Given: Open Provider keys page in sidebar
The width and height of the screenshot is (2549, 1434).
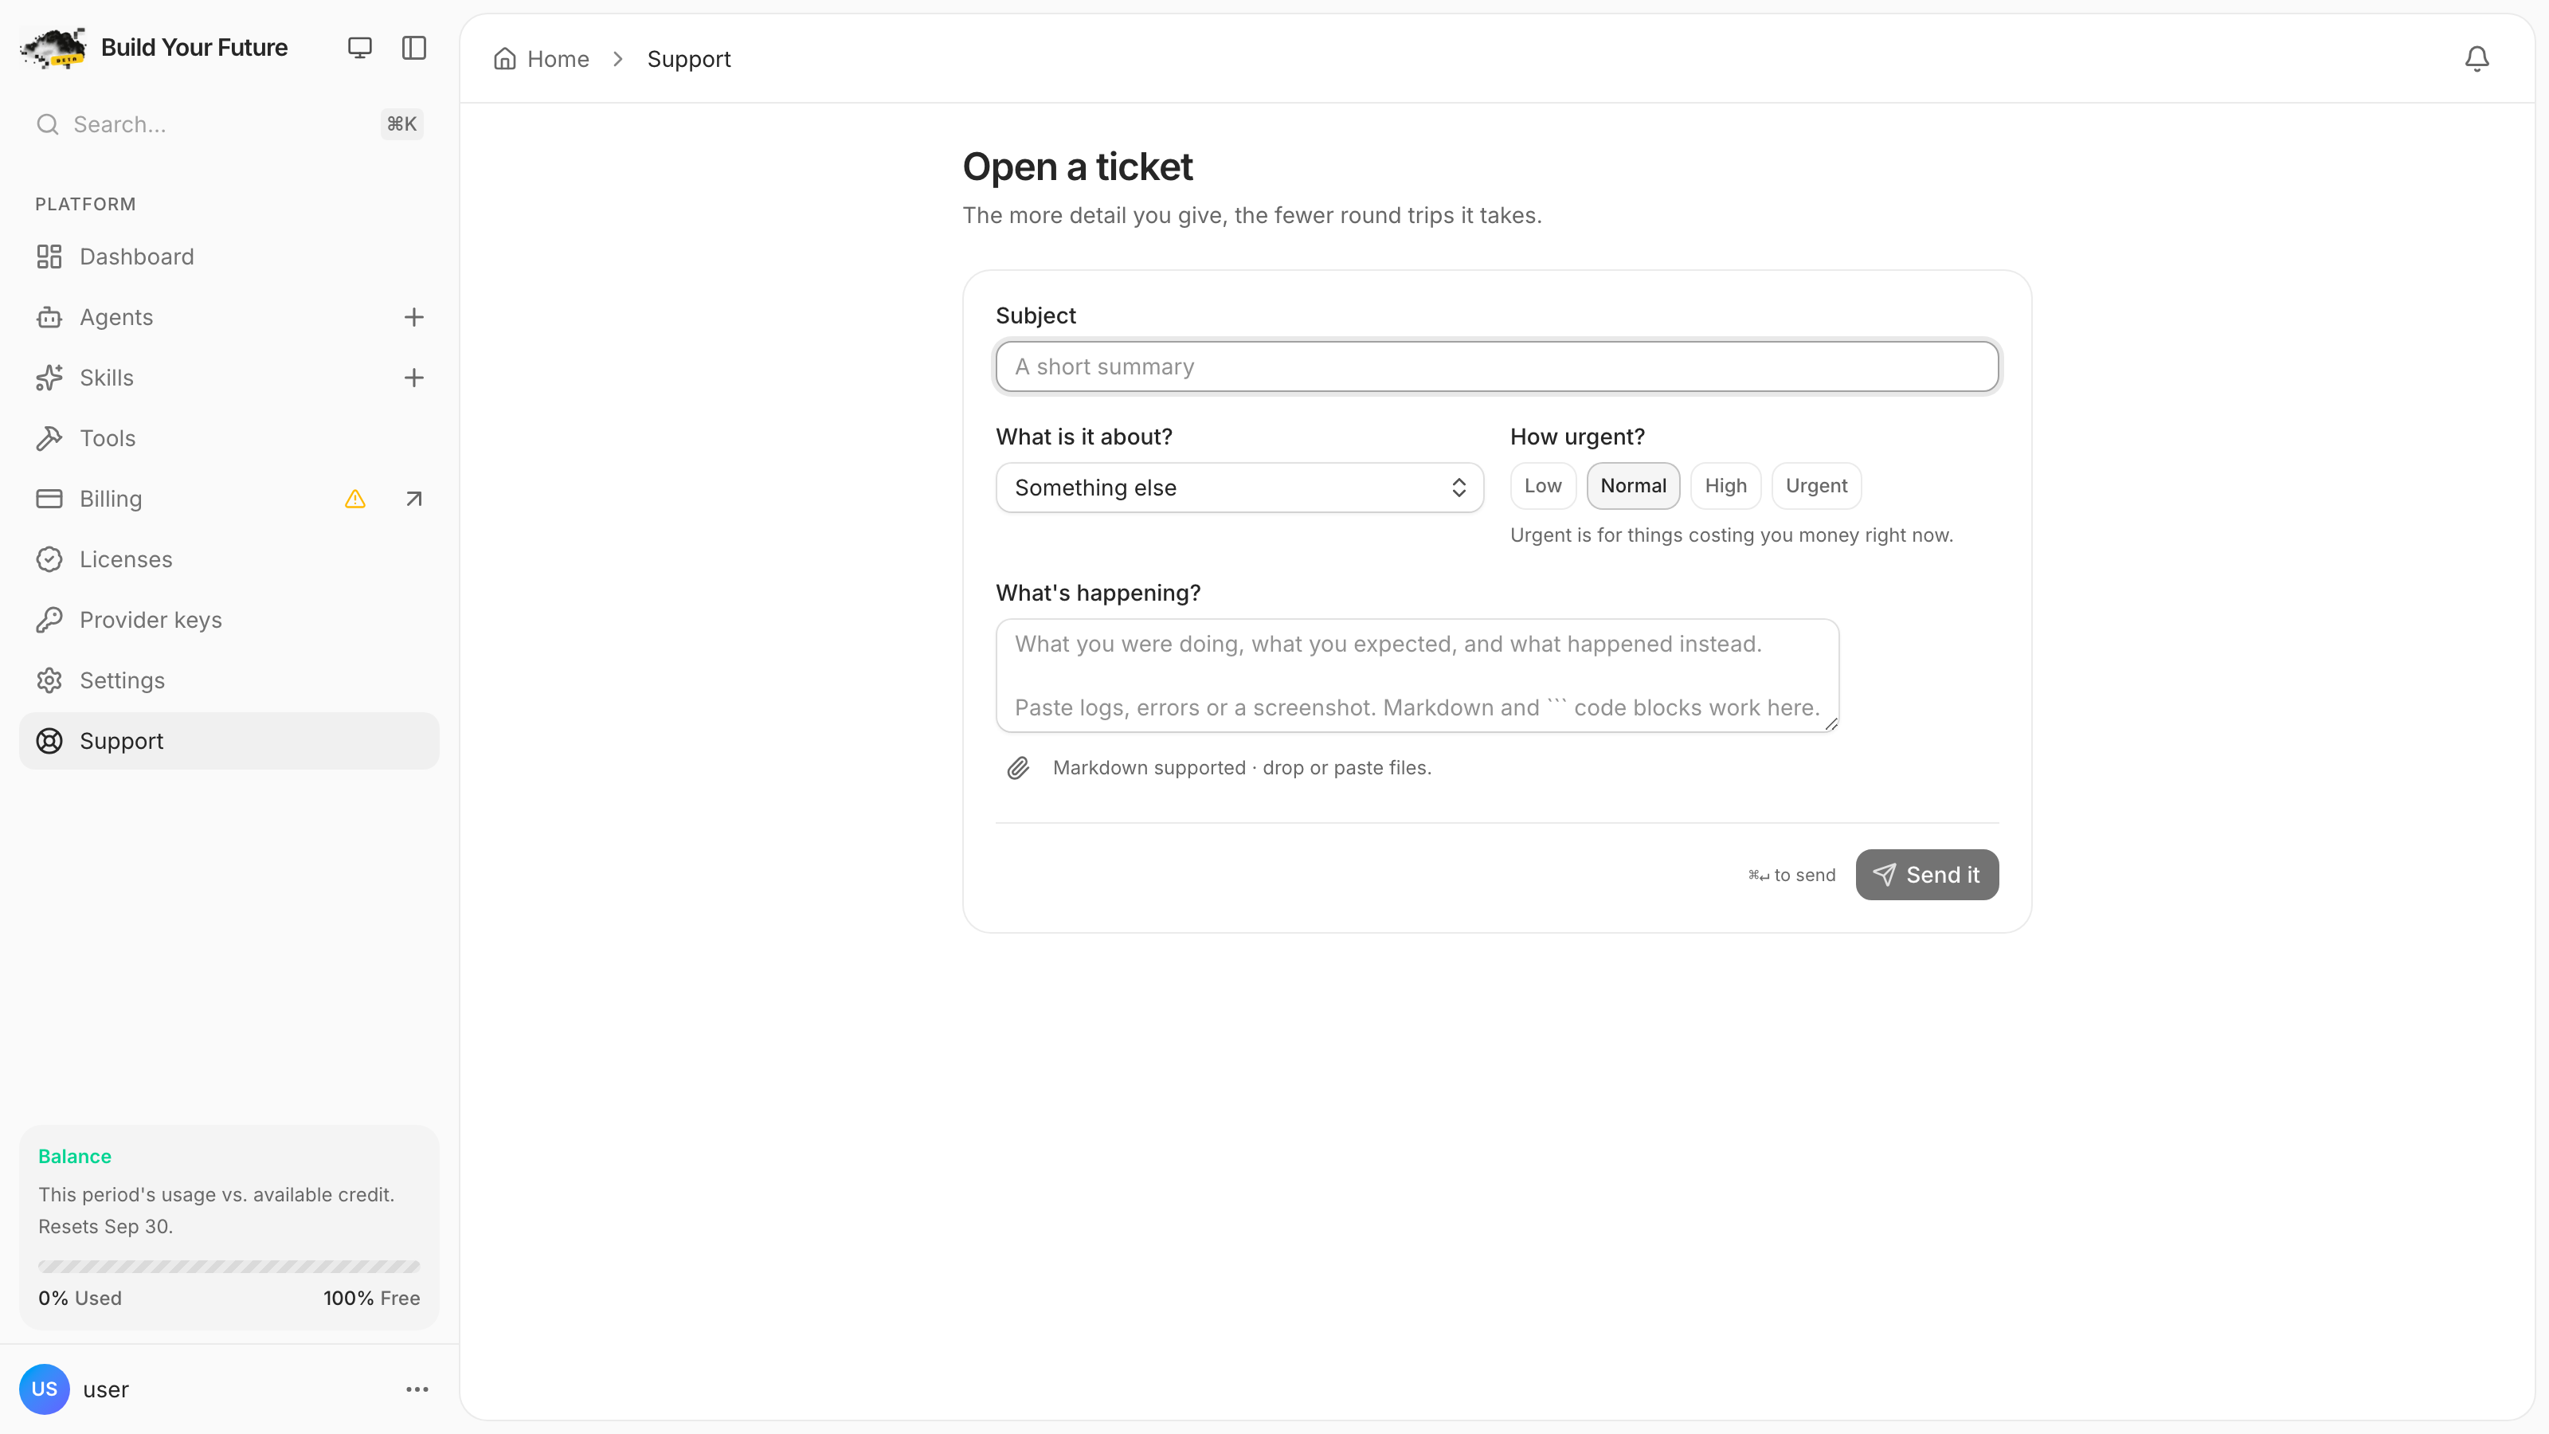Looking at the screenshot, I should (x=229, y=620).
